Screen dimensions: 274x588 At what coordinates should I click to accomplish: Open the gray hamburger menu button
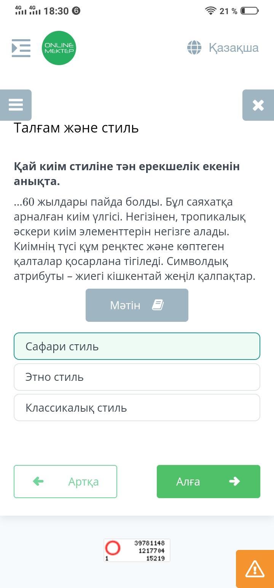pyautogui.click(x=16, y=105)
